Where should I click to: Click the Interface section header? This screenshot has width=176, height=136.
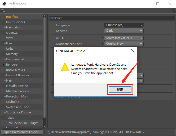coord(112,18)
